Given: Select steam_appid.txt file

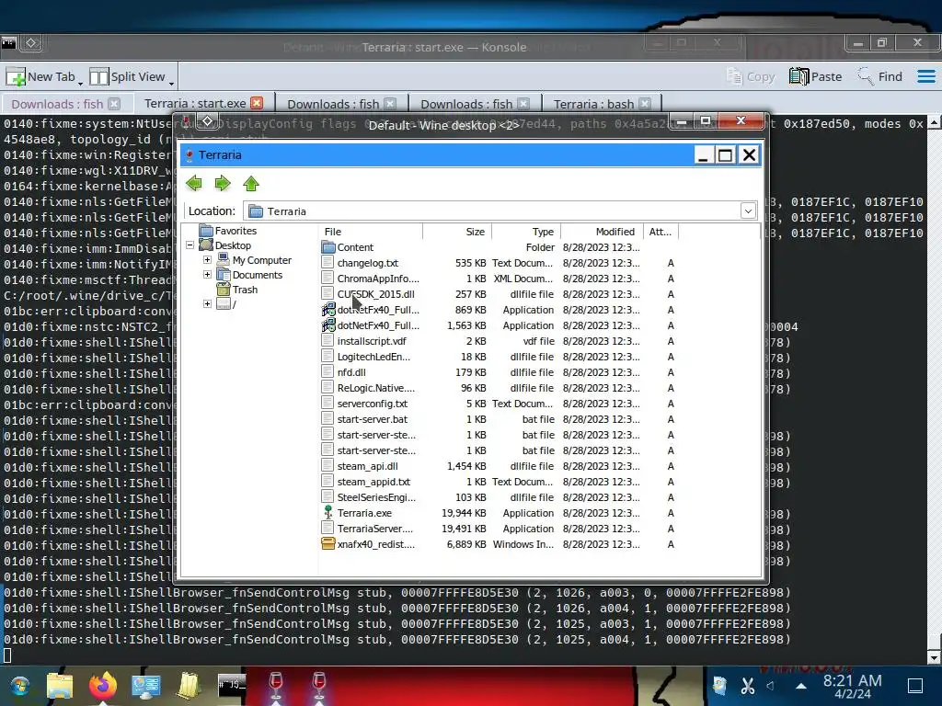Looking at the screenshot, I should point(373,482).
